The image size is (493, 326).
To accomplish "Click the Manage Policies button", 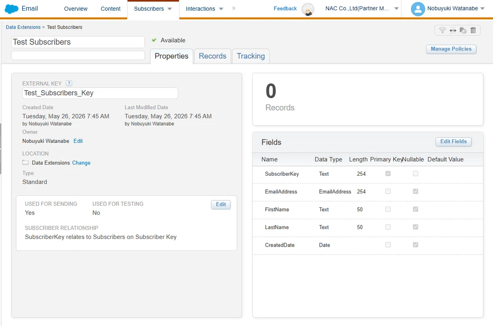I will [451, 49].
